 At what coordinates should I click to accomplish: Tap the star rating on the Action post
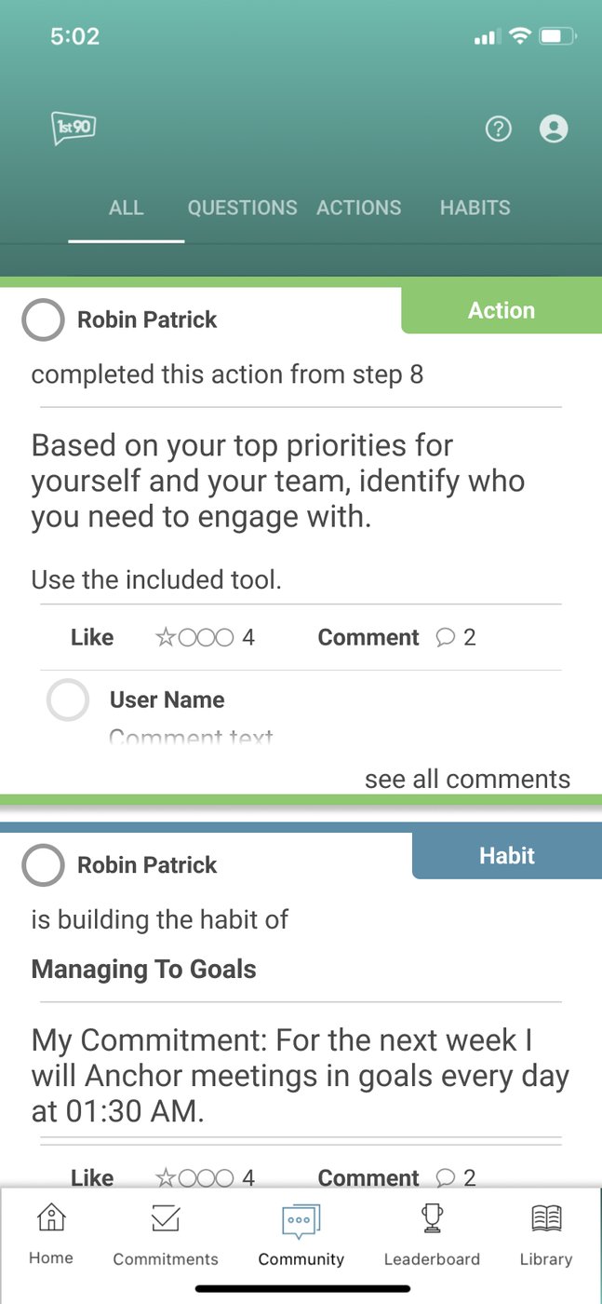tap(194, 637)
